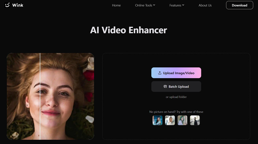This screenshot has width=258, height=144.
Task: Click the Wink brand name text
Action: (x=18, y=5)
